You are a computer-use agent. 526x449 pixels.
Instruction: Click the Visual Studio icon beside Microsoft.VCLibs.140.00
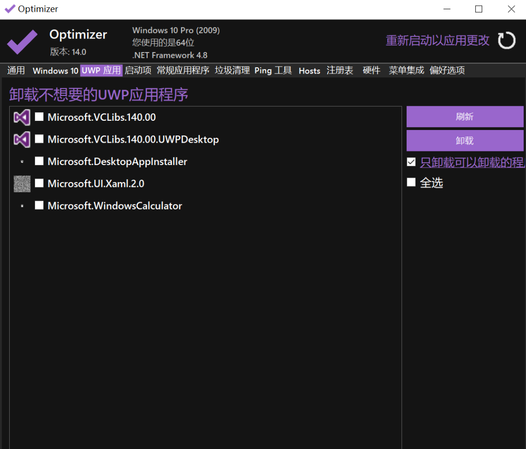[x=22, y=117]
